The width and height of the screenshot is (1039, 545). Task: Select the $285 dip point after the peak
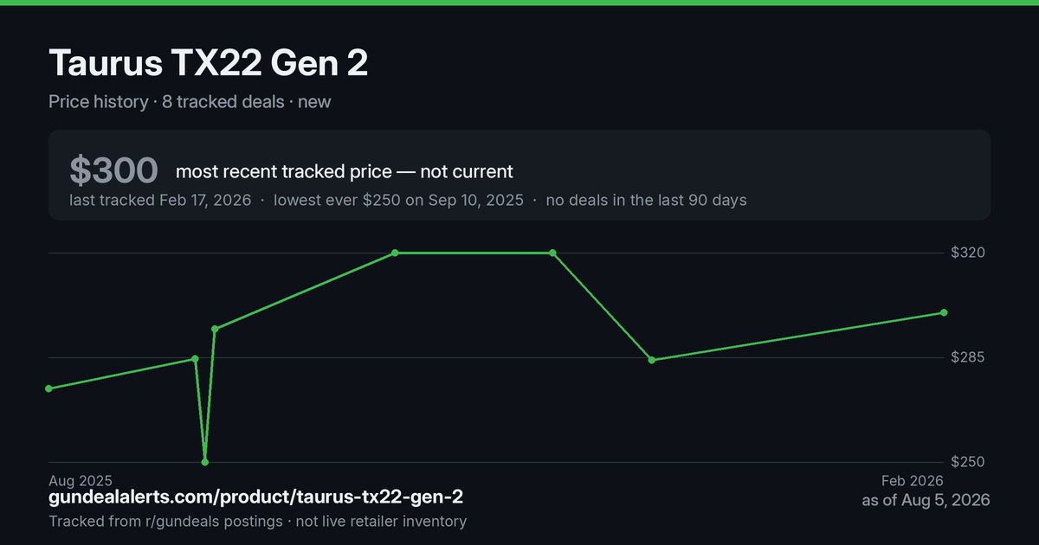click(x=651, y=360)
